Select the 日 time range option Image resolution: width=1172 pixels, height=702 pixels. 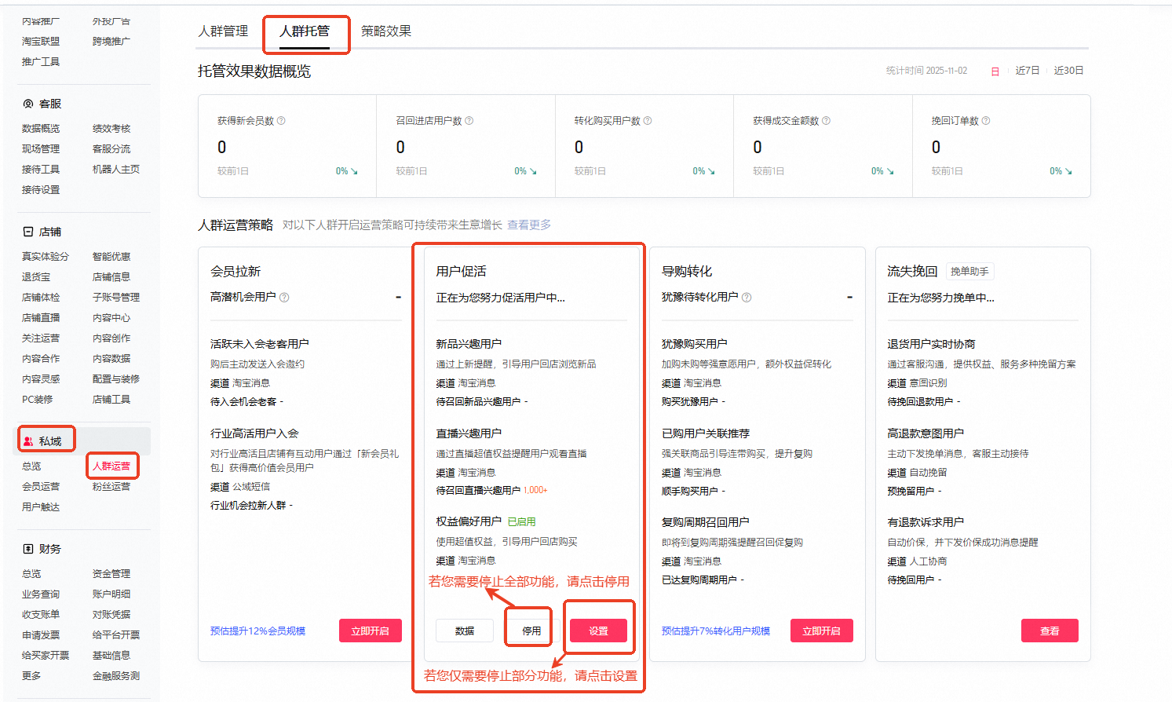995,71
